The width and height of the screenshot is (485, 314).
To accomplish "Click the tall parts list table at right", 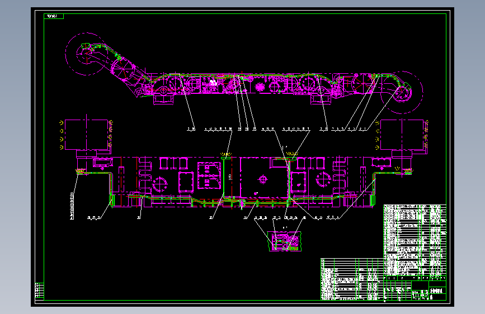I will [x=415, y=240].
